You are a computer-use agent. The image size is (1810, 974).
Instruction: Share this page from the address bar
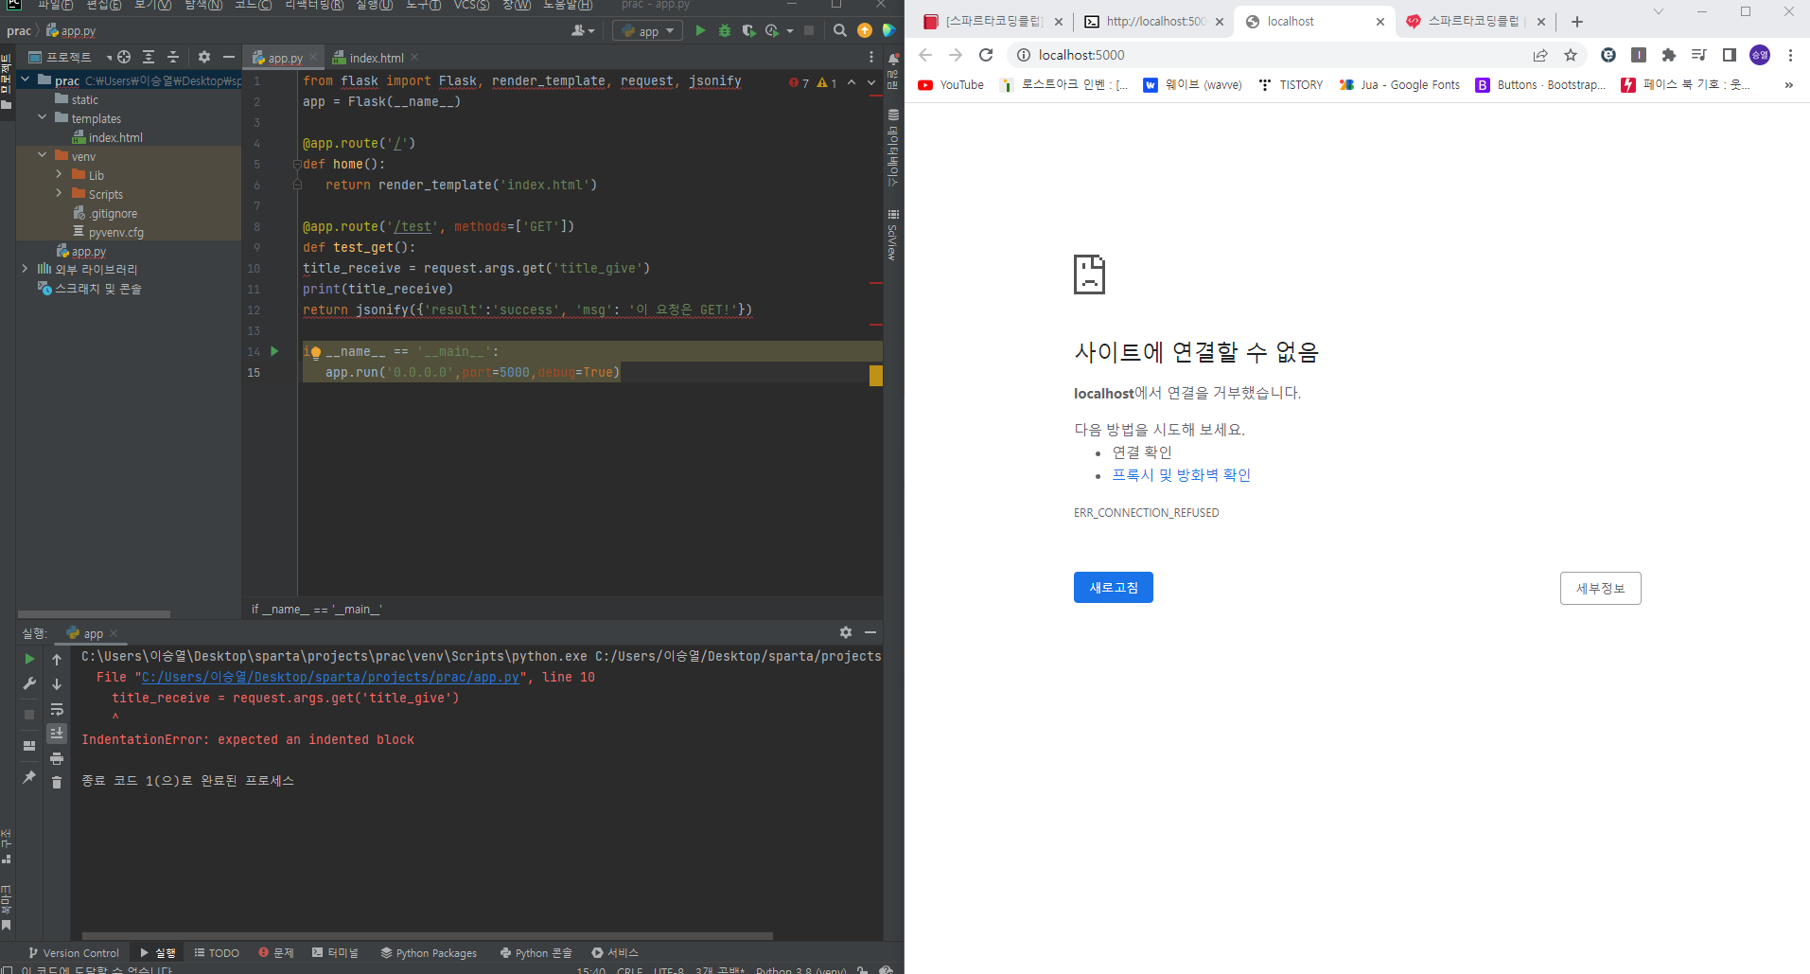point(1540,55)
